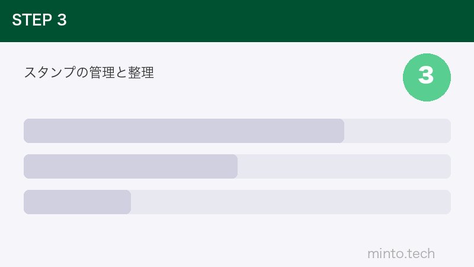Screen dimensions: 474x267
Task: Click the right end of the bottom bar's fill
Action: [x=128, y=202]
